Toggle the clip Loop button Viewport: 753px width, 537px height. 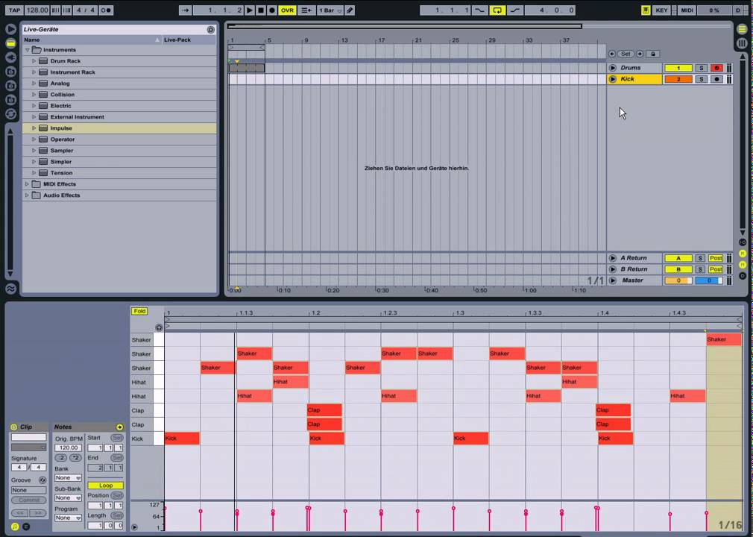pos(106,486)
